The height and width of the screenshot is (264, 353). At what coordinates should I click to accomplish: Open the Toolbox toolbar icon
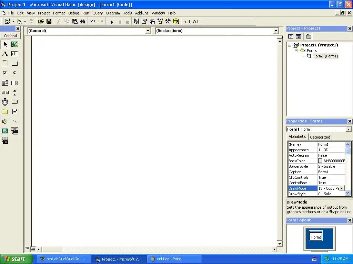pos(168,22)
